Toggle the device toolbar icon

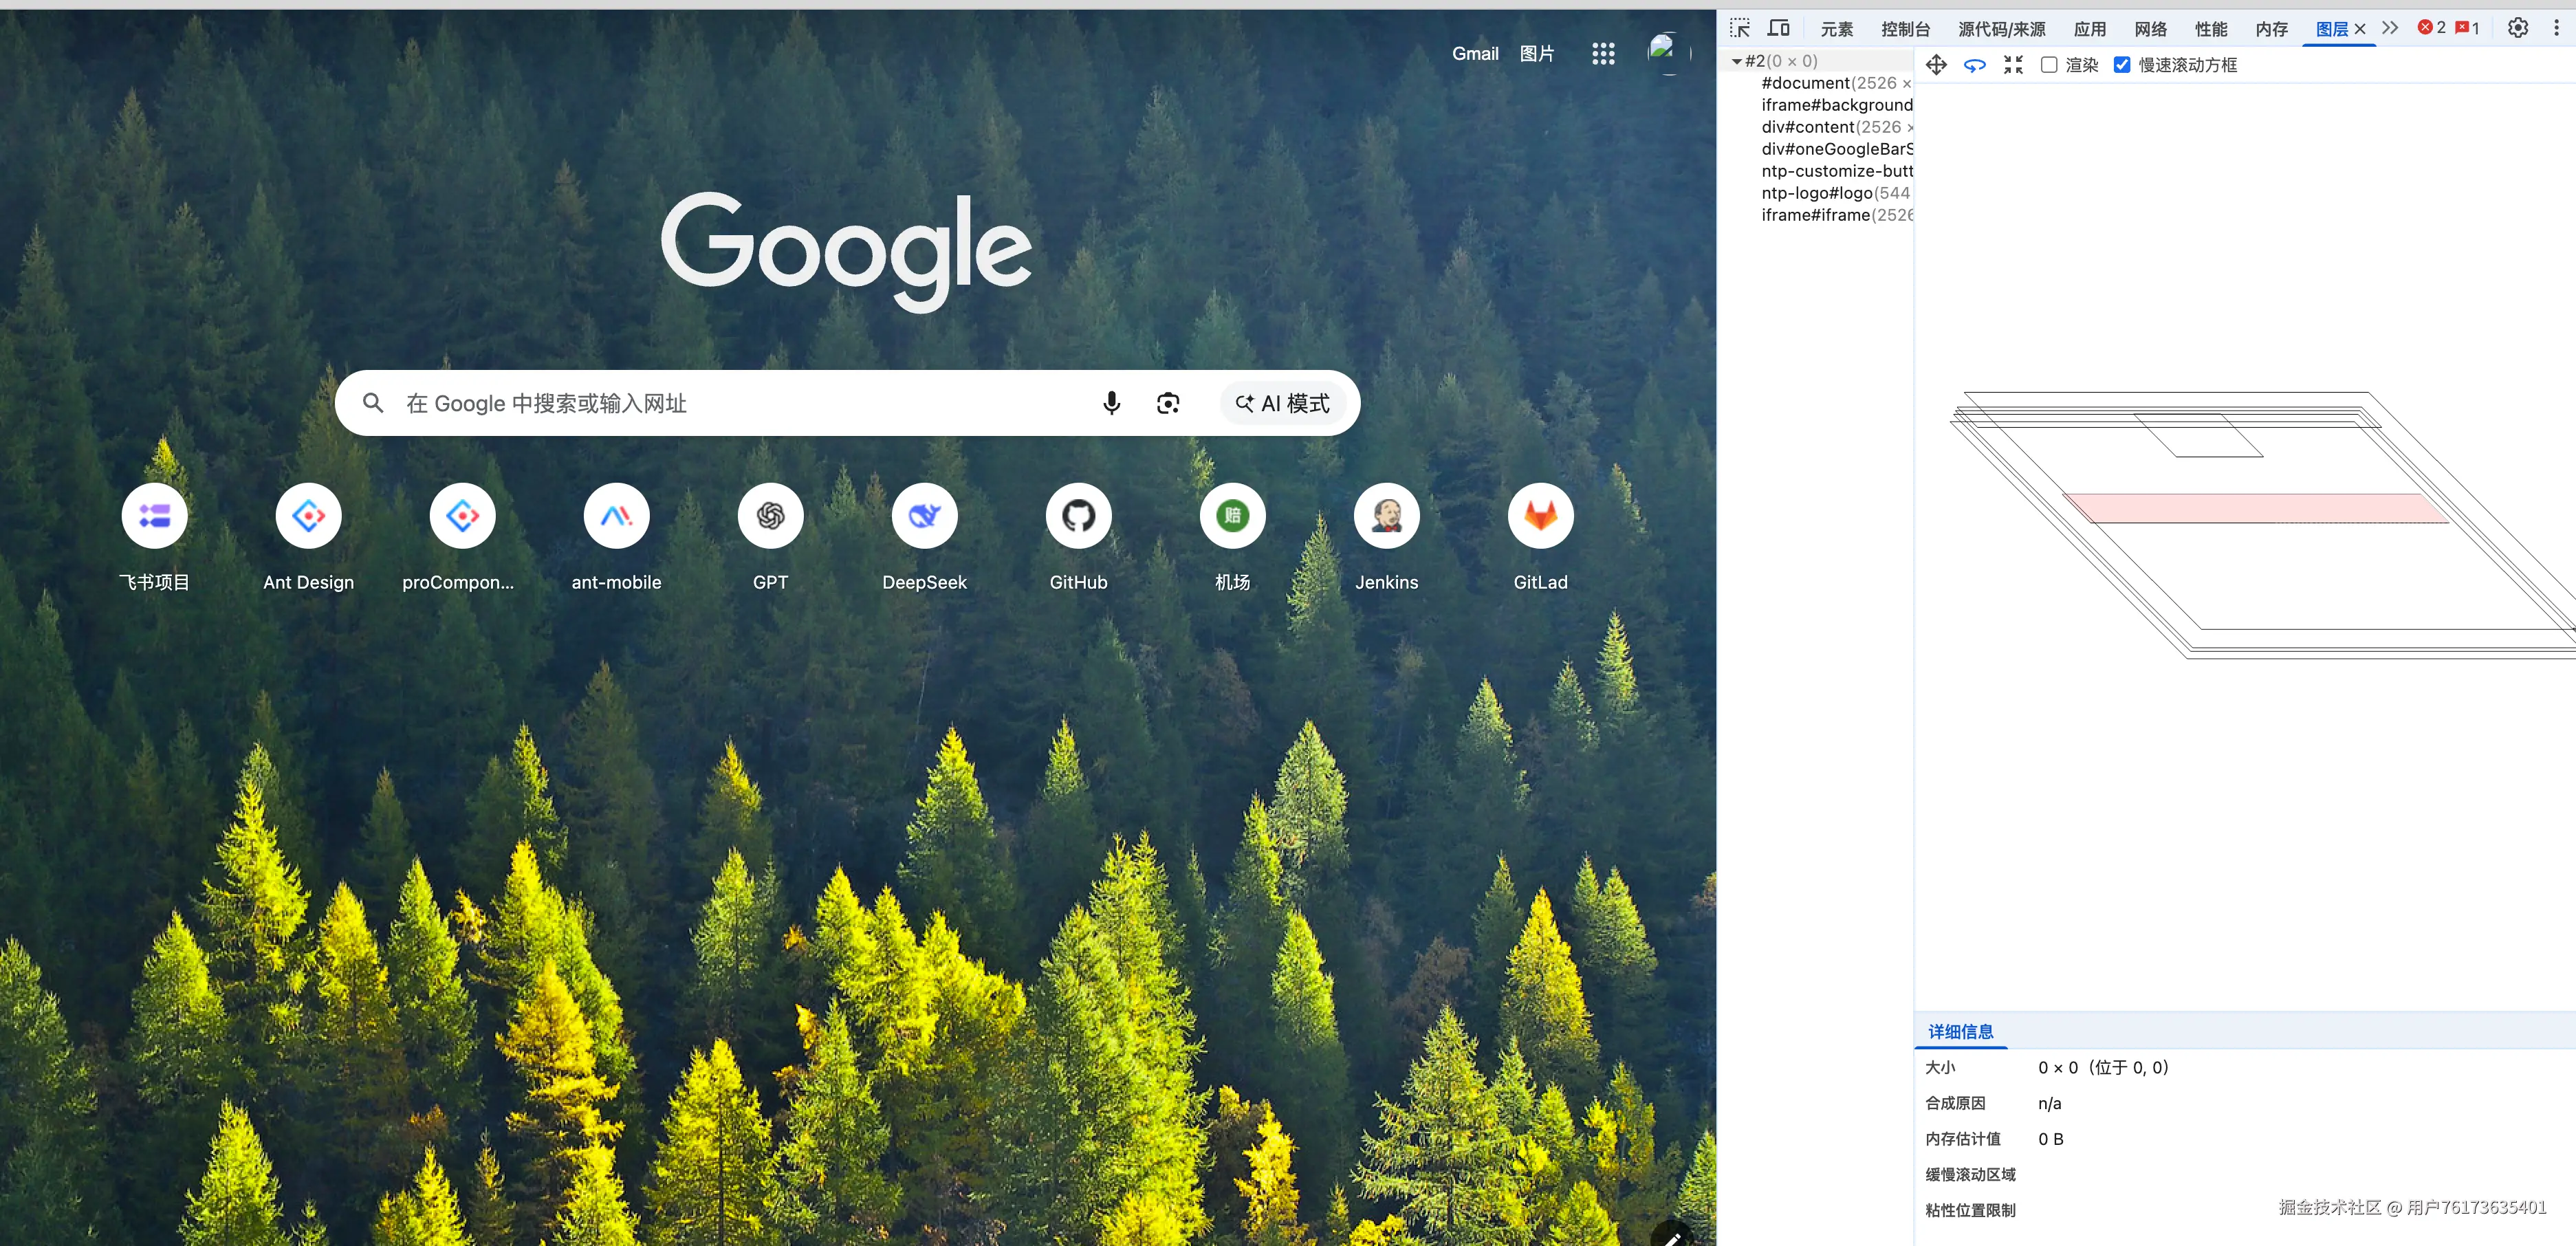tap(1778, 28)
